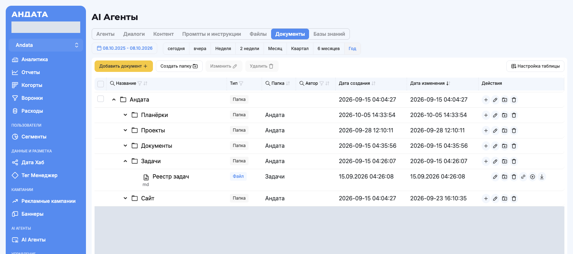Open the Andata workspace selector dropdown

pos(46,45)
